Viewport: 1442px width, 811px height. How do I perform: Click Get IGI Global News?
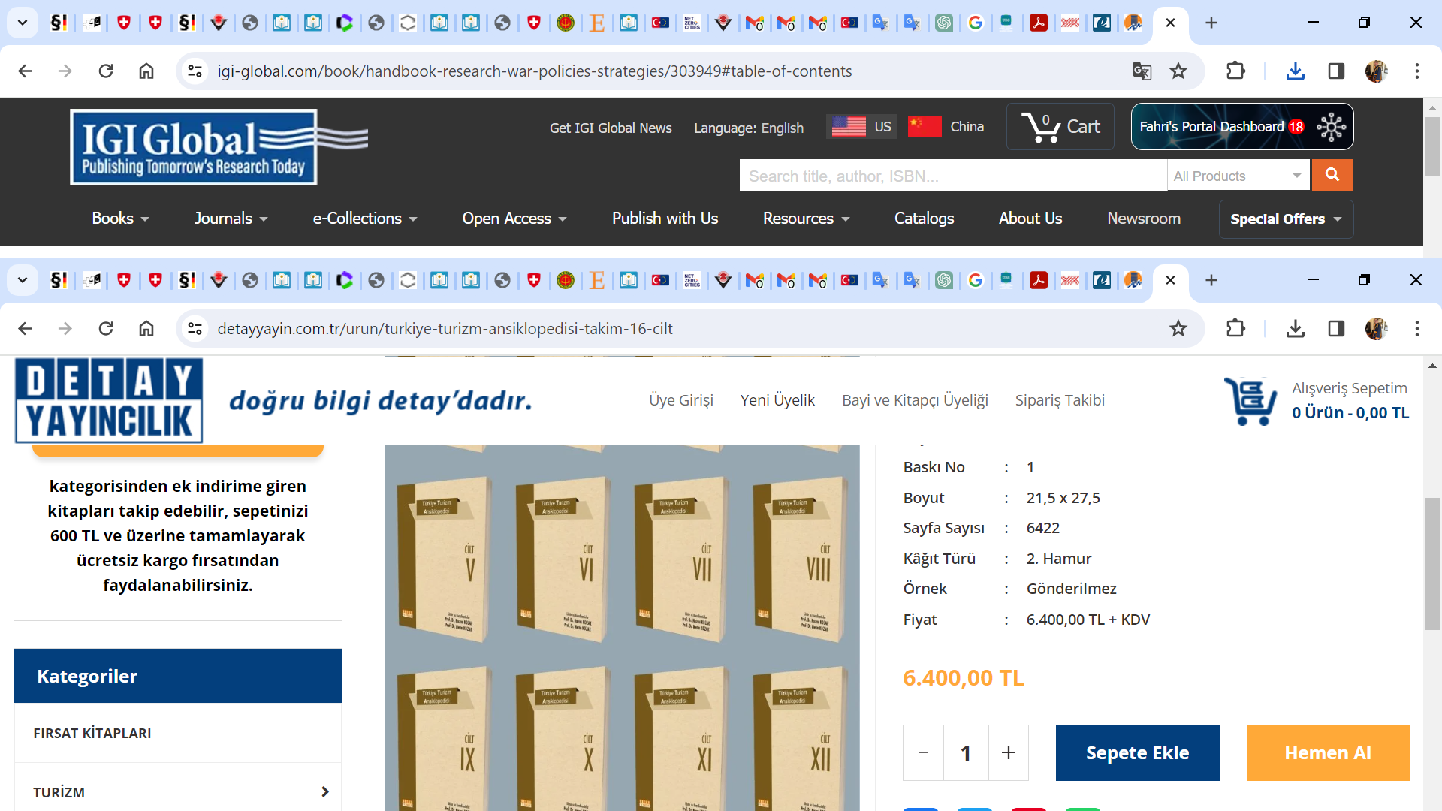[611, 128]
